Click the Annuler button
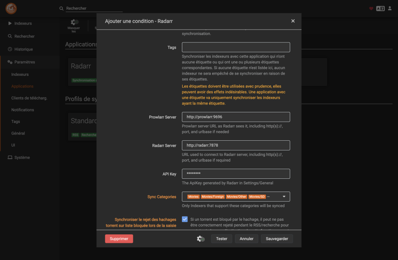 tap(246, 239)
